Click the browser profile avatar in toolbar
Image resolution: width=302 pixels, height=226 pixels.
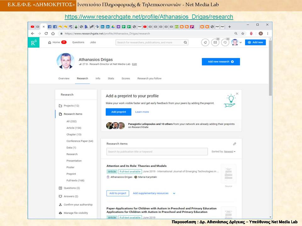click(x=261, y=34)
